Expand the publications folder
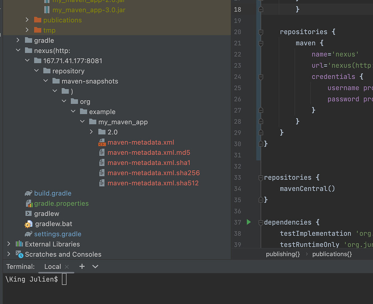373x304 pixels. click(27, 20)
